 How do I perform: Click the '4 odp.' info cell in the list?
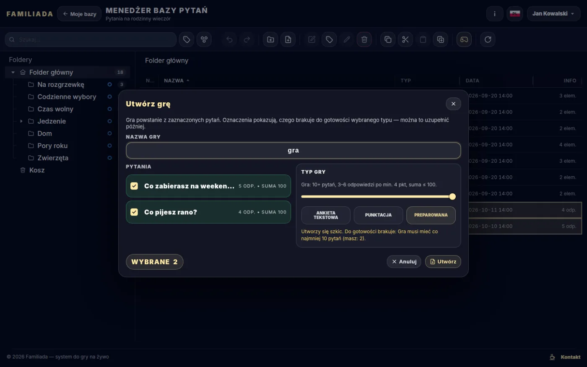point(569,210)
